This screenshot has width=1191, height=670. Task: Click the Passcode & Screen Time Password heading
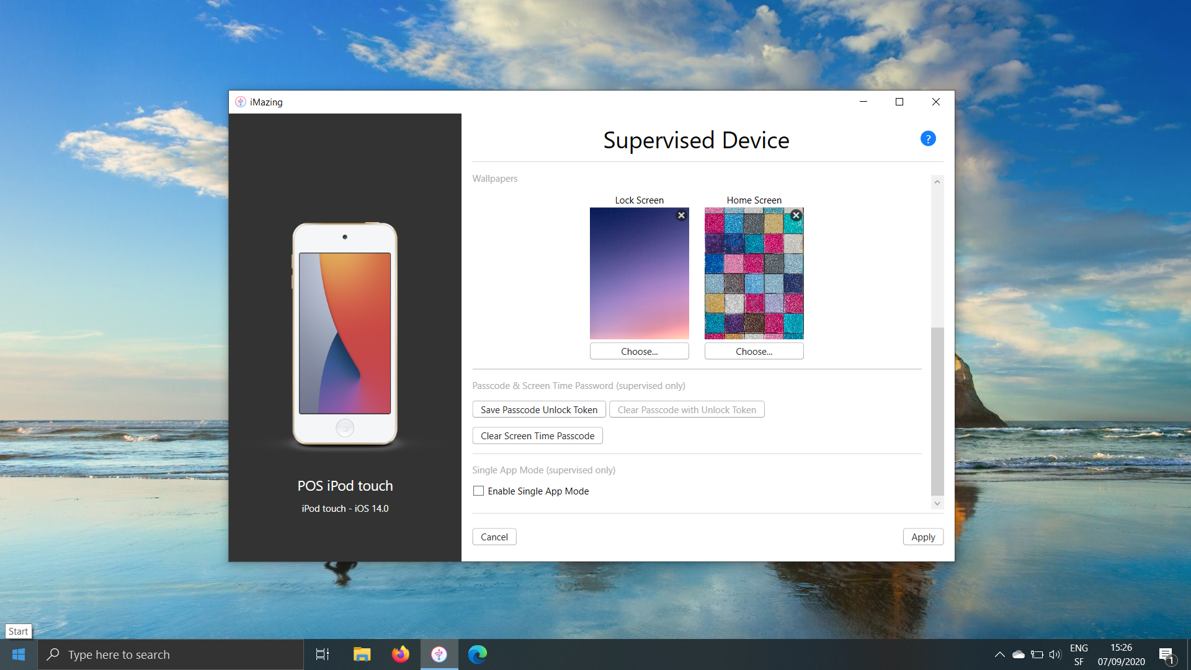(x=578, y=385)
